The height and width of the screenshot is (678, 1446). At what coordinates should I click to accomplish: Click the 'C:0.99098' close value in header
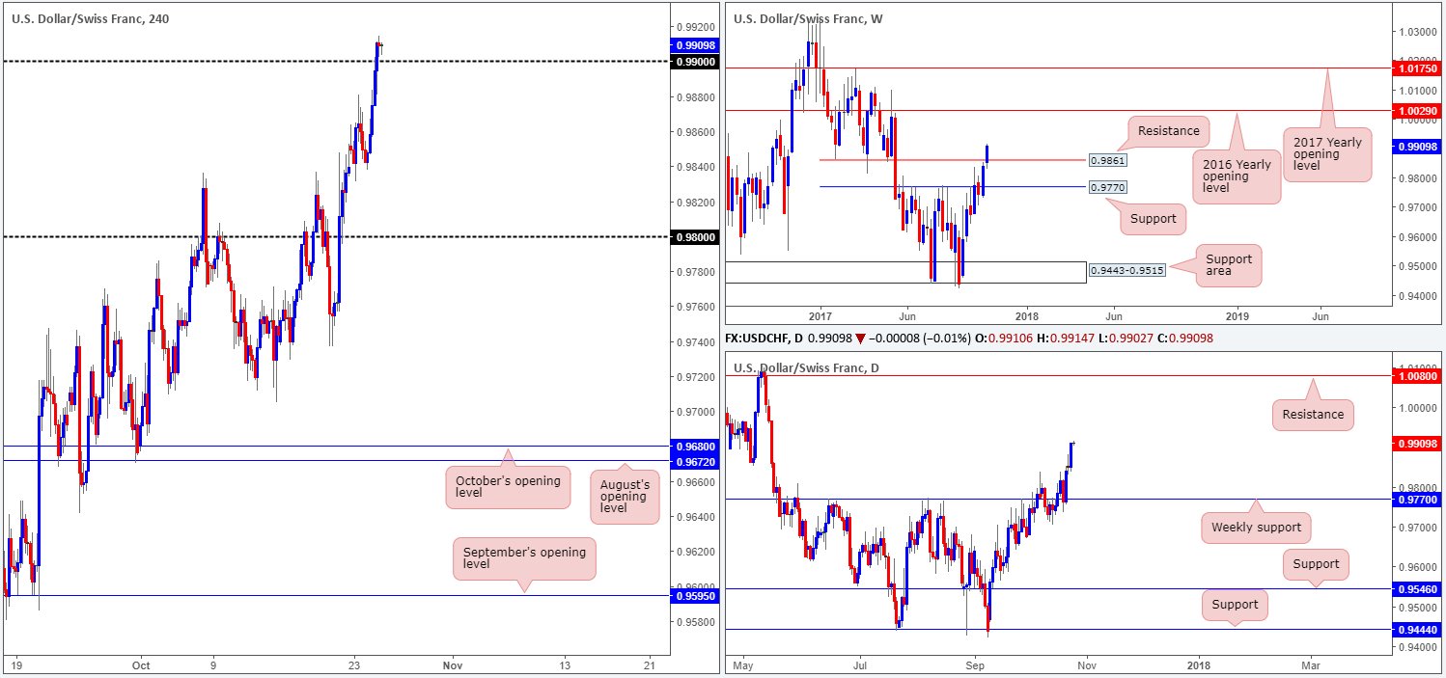point(1186,338)
